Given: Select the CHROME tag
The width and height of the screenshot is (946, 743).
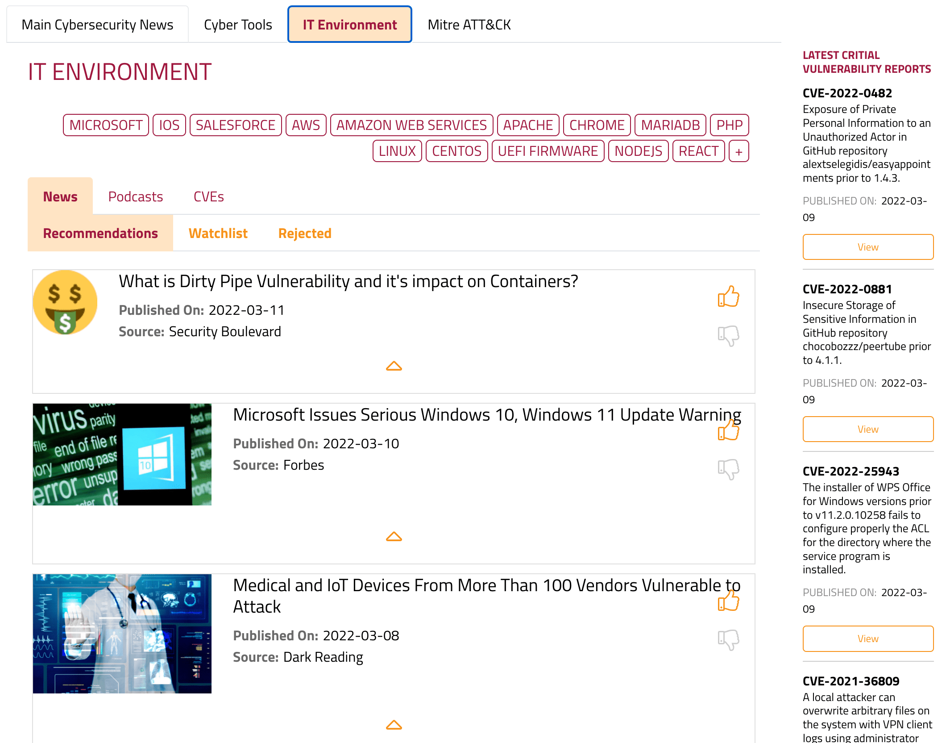Looking at the screenshot, I should point(597,125).
